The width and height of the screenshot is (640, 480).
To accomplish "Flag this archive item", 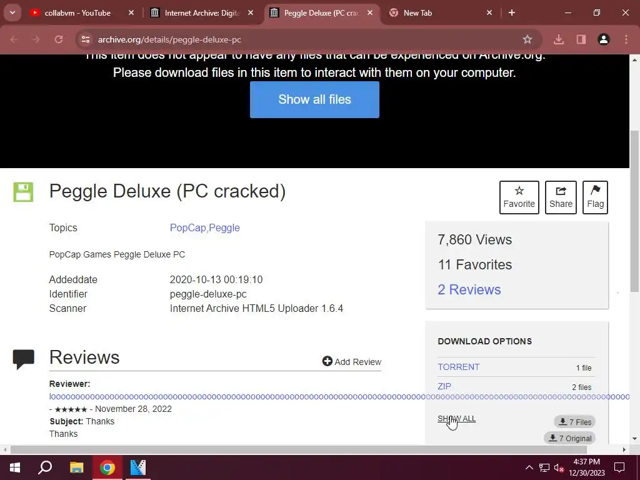I will coord(595,197).
